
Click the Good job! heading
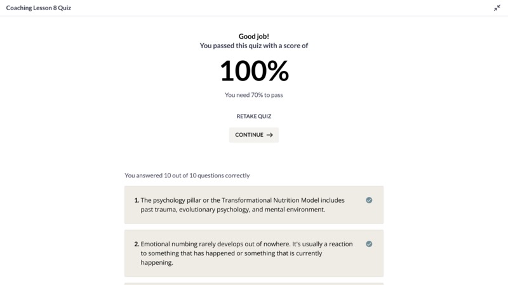253,36
